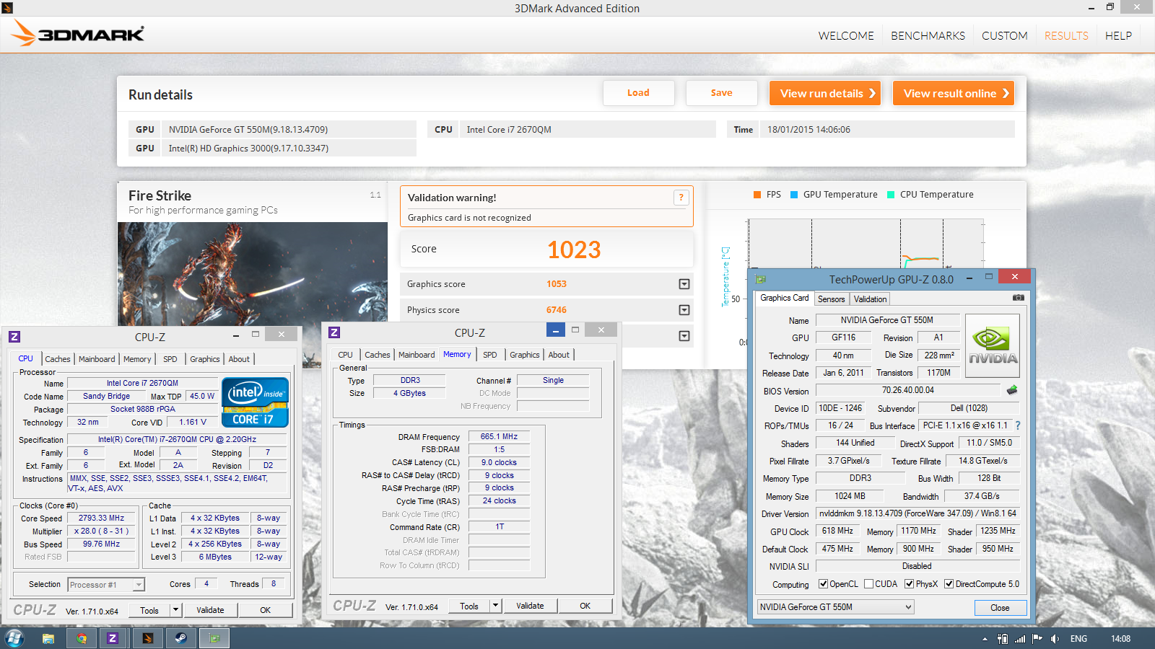Switch to the Sensors tab in GPU-Z
Image resolution: width=1155 pixels, height=649 pixels.
831,299
